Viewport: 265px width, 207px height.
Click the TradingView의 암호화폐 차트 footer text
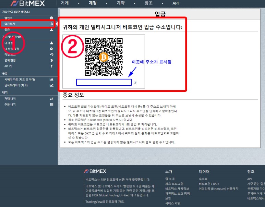click(x=105, y=202)
